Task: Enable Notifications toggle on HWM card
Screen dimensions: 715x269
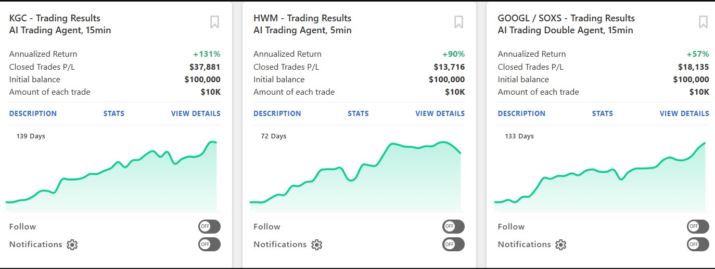Action: pos(453,244)
